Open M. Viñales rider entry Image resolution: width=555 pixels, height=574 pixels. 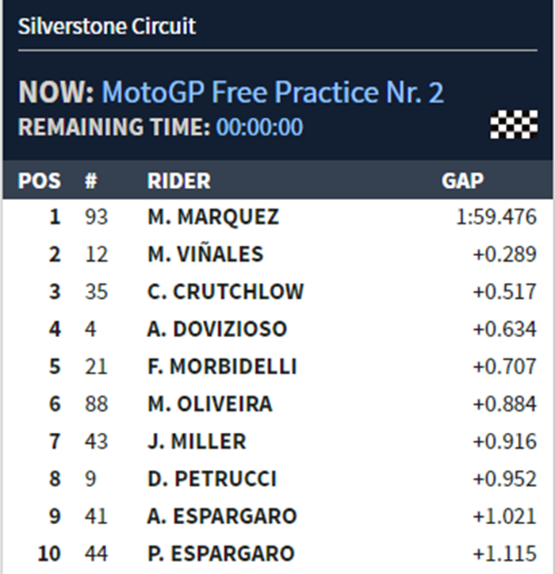coord(205,254)
